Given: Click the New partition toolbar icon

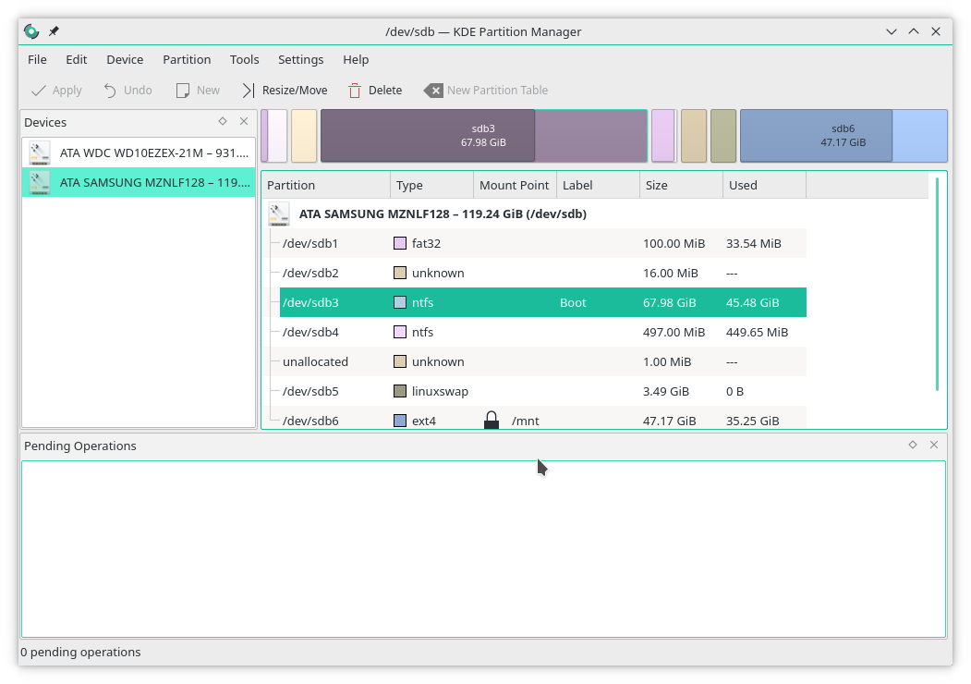Looking at the screenshot, I should click(183, 91).
